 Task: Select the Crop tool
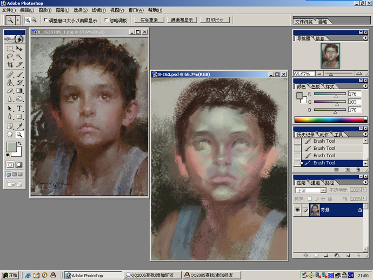pos(10,64)
